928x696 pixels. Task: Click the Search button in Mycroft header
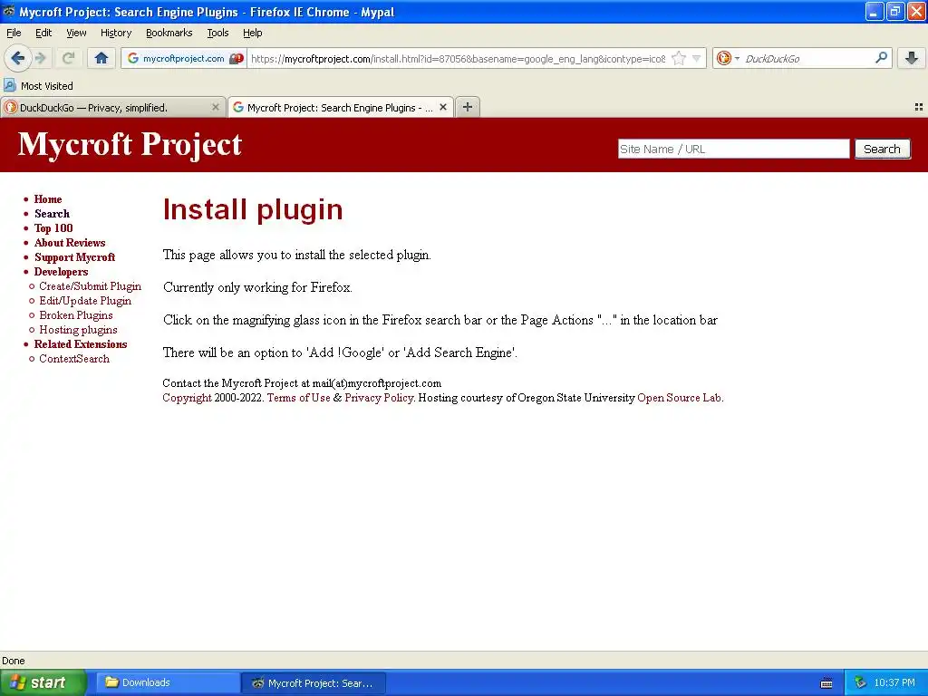(x=882, y=150)
